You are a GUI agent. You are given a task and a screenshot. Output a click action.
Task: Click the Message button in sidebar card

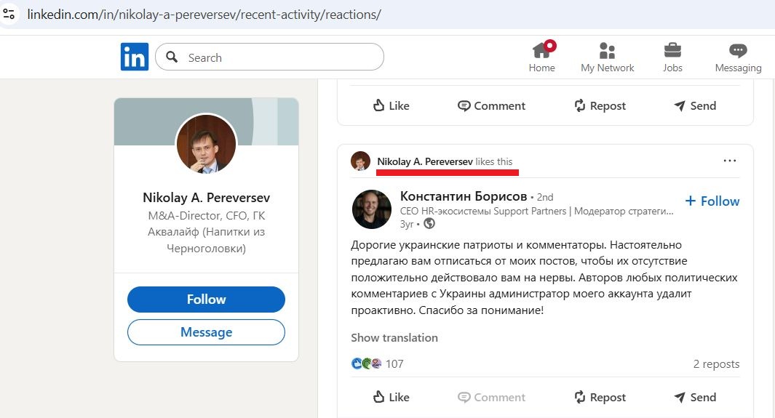click(x=206, y=332)
